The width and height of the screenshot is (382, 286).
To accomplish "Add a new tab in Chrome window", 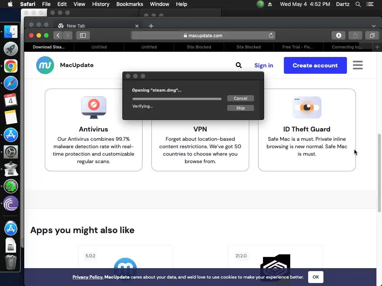I will coord(151,26).
